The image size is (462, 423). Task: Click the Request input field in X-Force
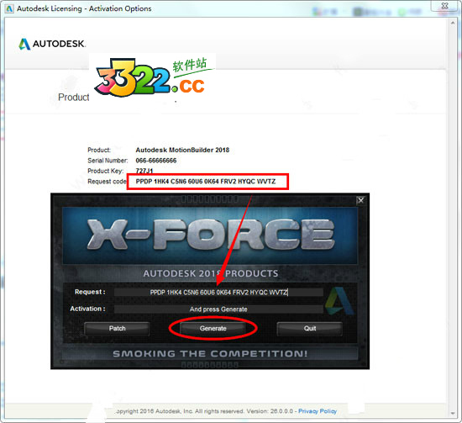[x=218, y=293]
